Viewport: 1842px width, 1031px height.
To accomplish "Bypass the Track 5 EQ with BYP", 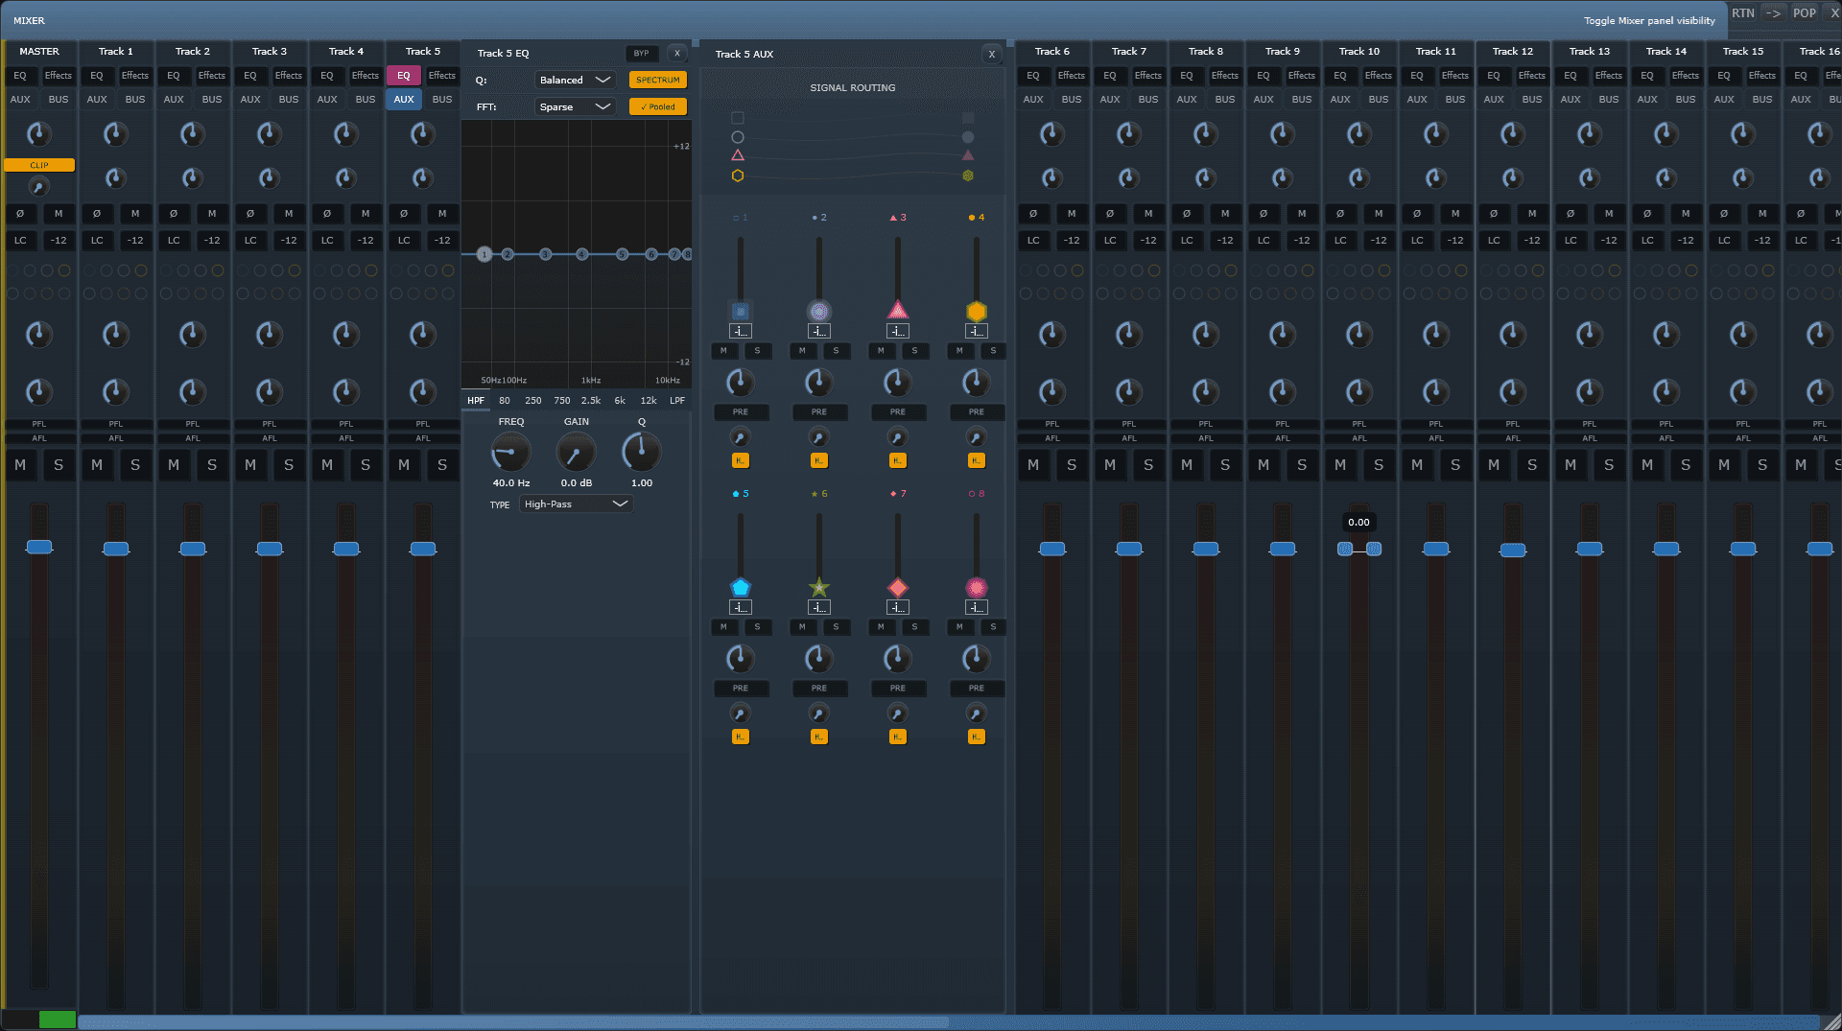I will [641, 54].
